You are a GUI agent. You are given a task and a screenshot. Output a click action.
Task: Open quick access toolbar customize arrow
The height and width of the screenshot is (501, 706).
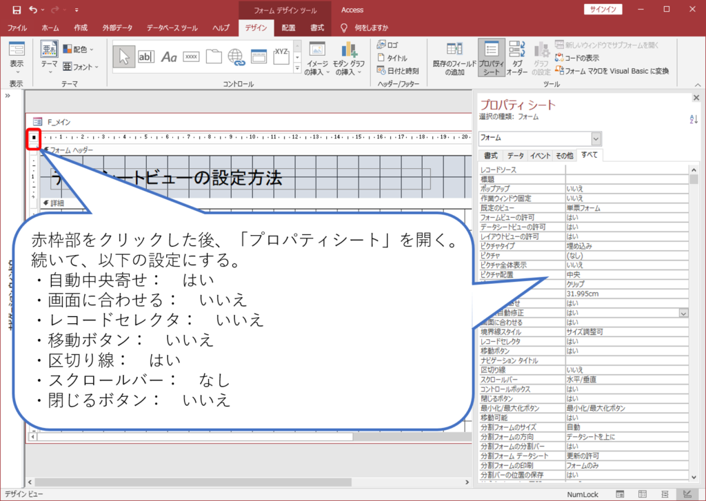tap(77, 10)
